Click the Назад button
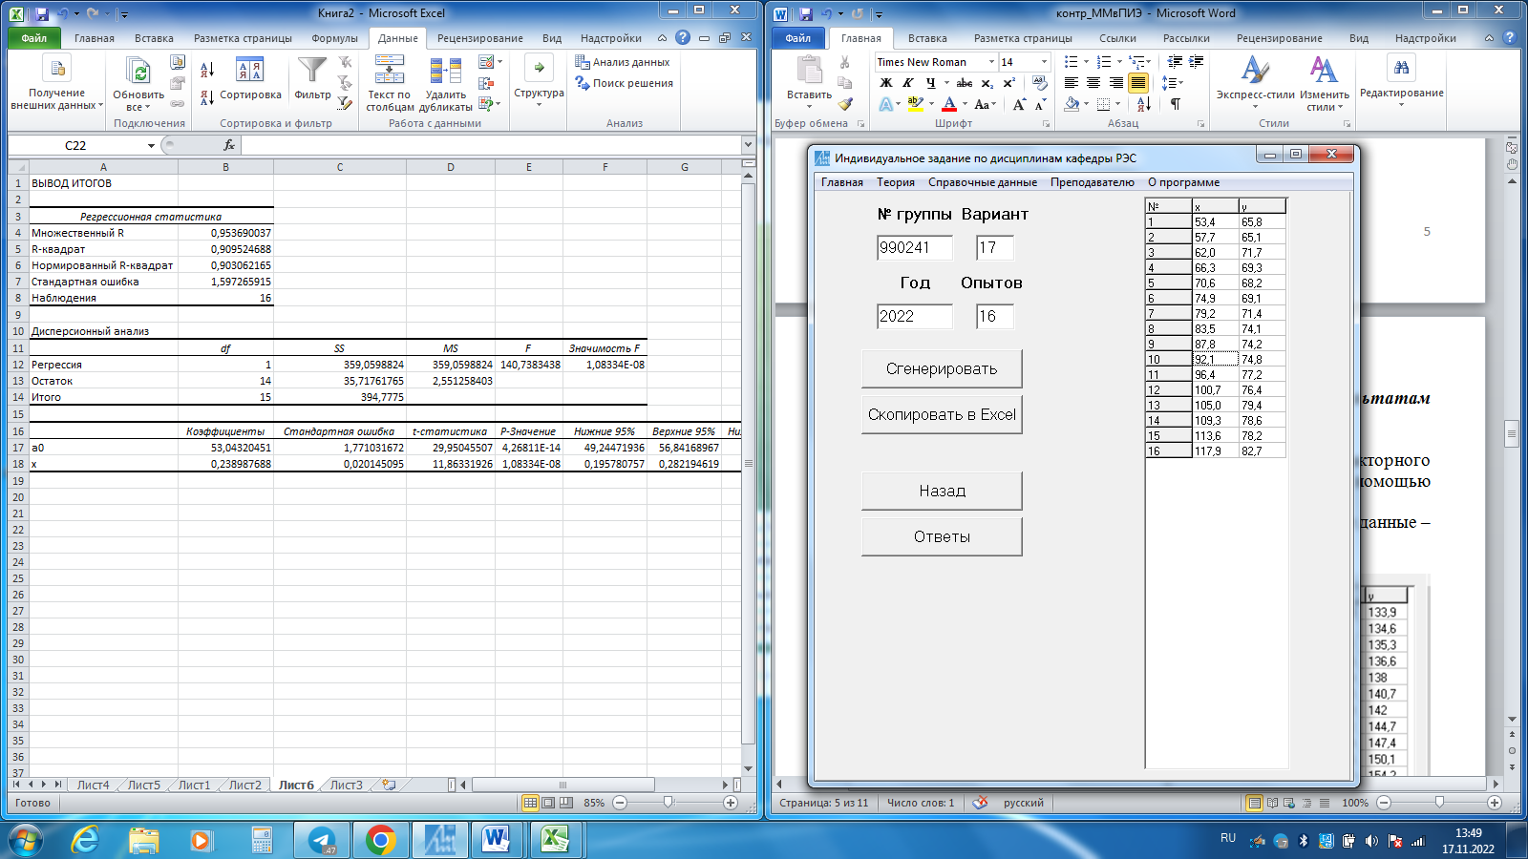 click(942, 491)
